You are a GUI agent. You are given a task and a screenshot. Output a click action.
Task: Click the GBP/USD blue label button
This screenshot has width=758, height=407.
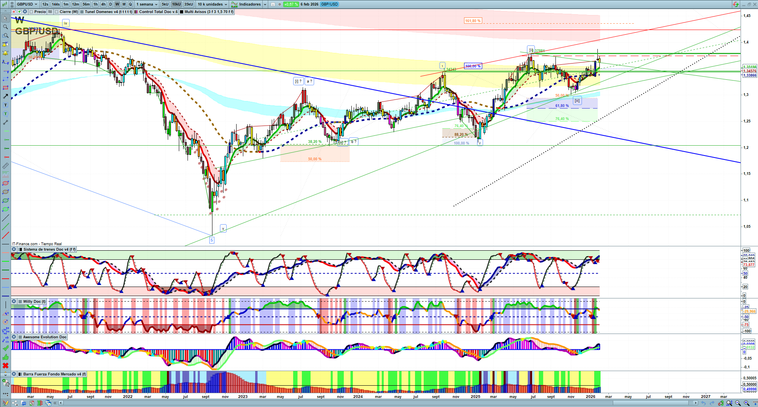pyautogui.click(x=330, y=4)
